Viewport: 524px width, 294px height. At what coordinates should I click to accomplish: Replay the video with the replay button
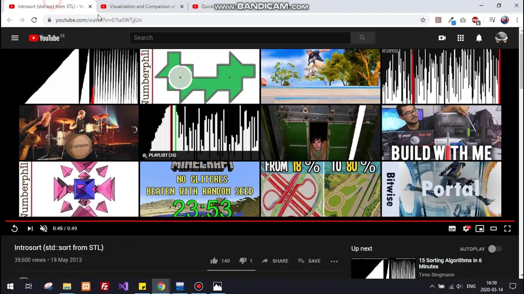[14, 229]
